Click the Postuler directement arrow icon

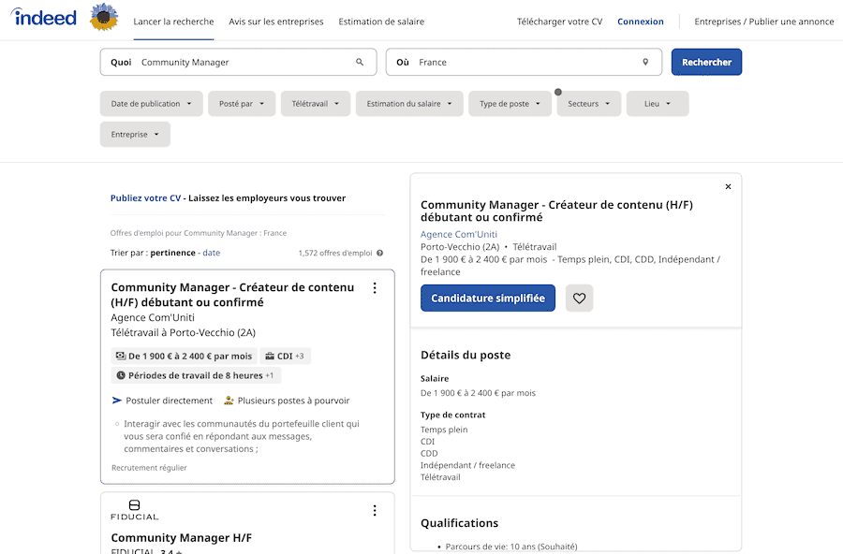117,401
